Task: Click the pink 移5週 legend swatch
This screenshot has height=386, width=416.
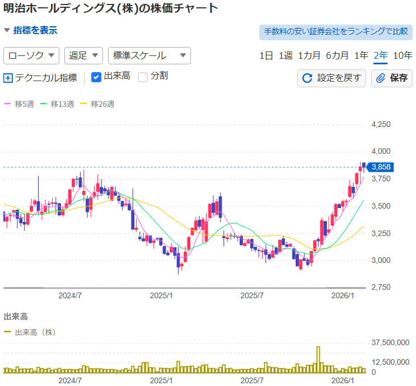Action: pos(8,104)
